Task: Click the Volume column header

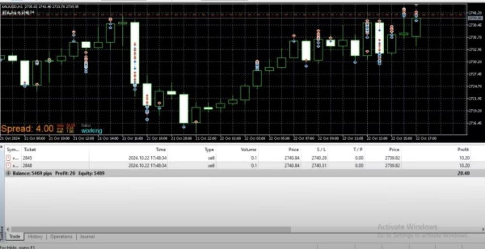Action: (x=248, y=149)
